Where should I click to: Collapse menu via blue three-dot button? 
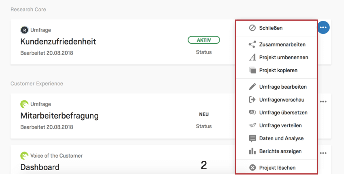323,28
